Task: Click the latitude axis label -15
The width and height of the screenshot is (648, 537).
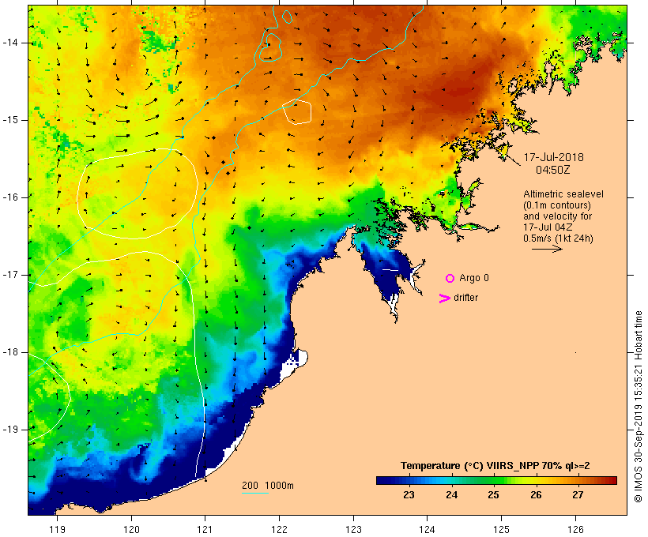Action: [10, 120]
